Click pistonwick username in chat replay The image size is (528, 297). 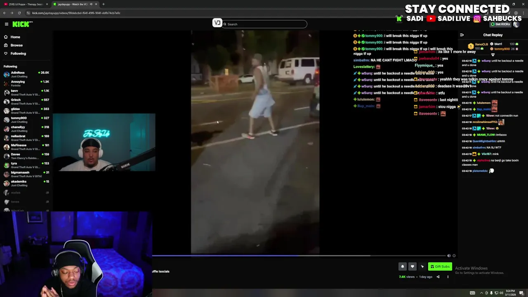click(480, 171)
